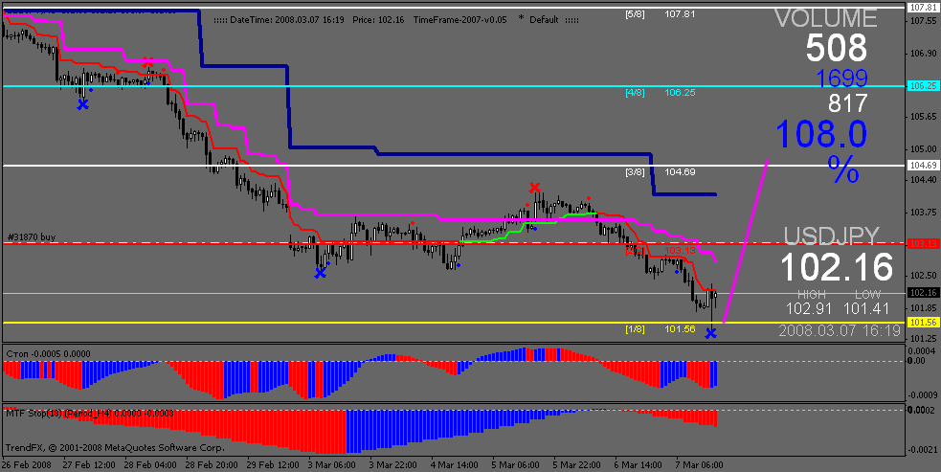Click the header text 'TimeFrame-2007-v0.05'
This screenshot has height=472, width=941.
(459, 20)
